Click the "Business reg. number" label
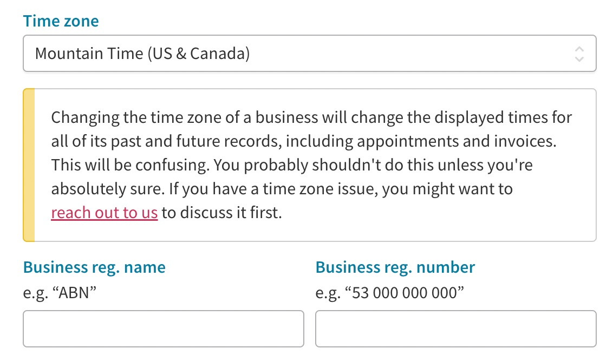Viewport: 613px width, 355px height. tap(395, 267)
